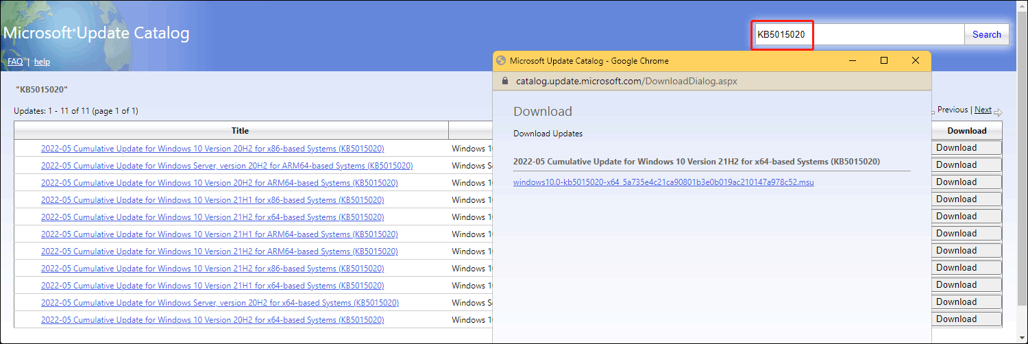This screenshot has height=344, width=1028.
Task: Open the FAQ link
Action: coord(15,62)
